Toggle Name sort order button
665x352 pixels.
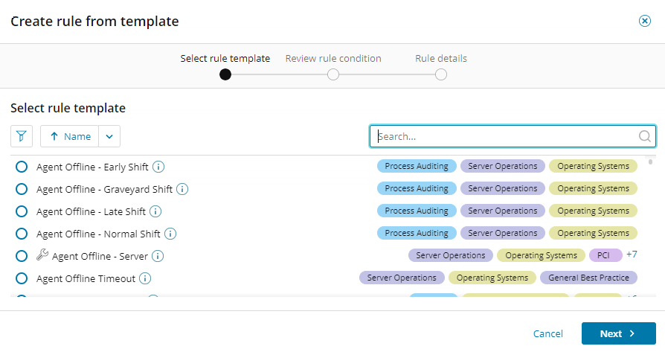pyautogui.click(x=70, y=136)
